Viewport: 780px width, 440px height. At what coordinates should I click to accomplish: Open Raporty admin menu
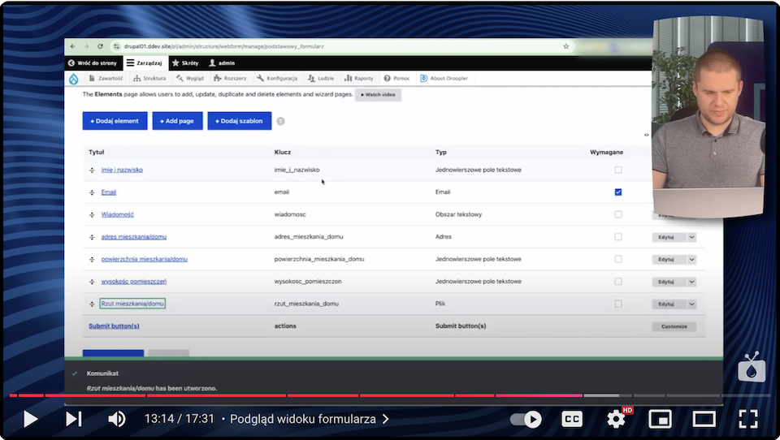[x=358, y=79]
